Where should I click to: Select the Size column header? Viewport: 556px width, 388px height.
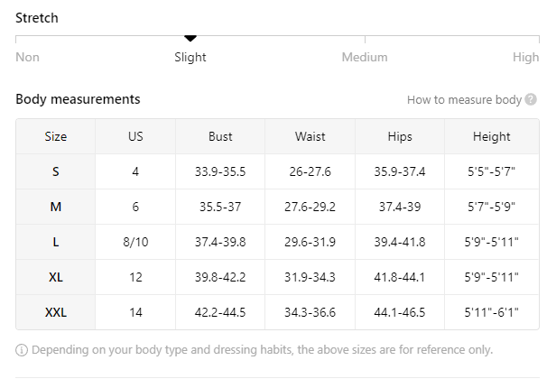point(56,137)
